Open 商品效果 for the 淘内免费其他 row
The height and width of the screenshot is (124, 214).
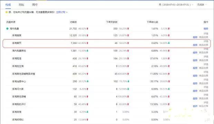coord(204,53)
